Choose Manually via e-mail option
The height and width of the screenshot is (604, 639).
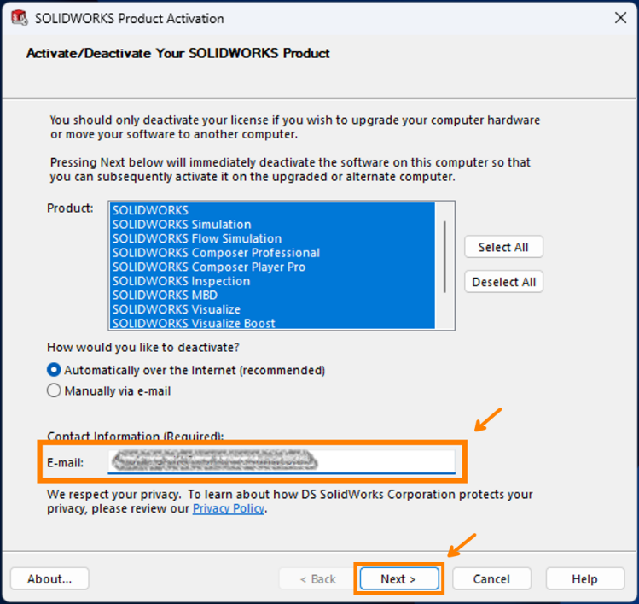point(55,390)
